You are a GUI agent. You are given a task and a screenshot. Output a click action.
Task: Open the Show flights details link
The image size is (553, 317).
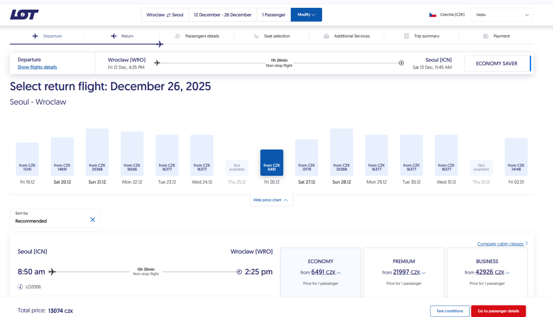pyautogui.click(x=37, y=67)
